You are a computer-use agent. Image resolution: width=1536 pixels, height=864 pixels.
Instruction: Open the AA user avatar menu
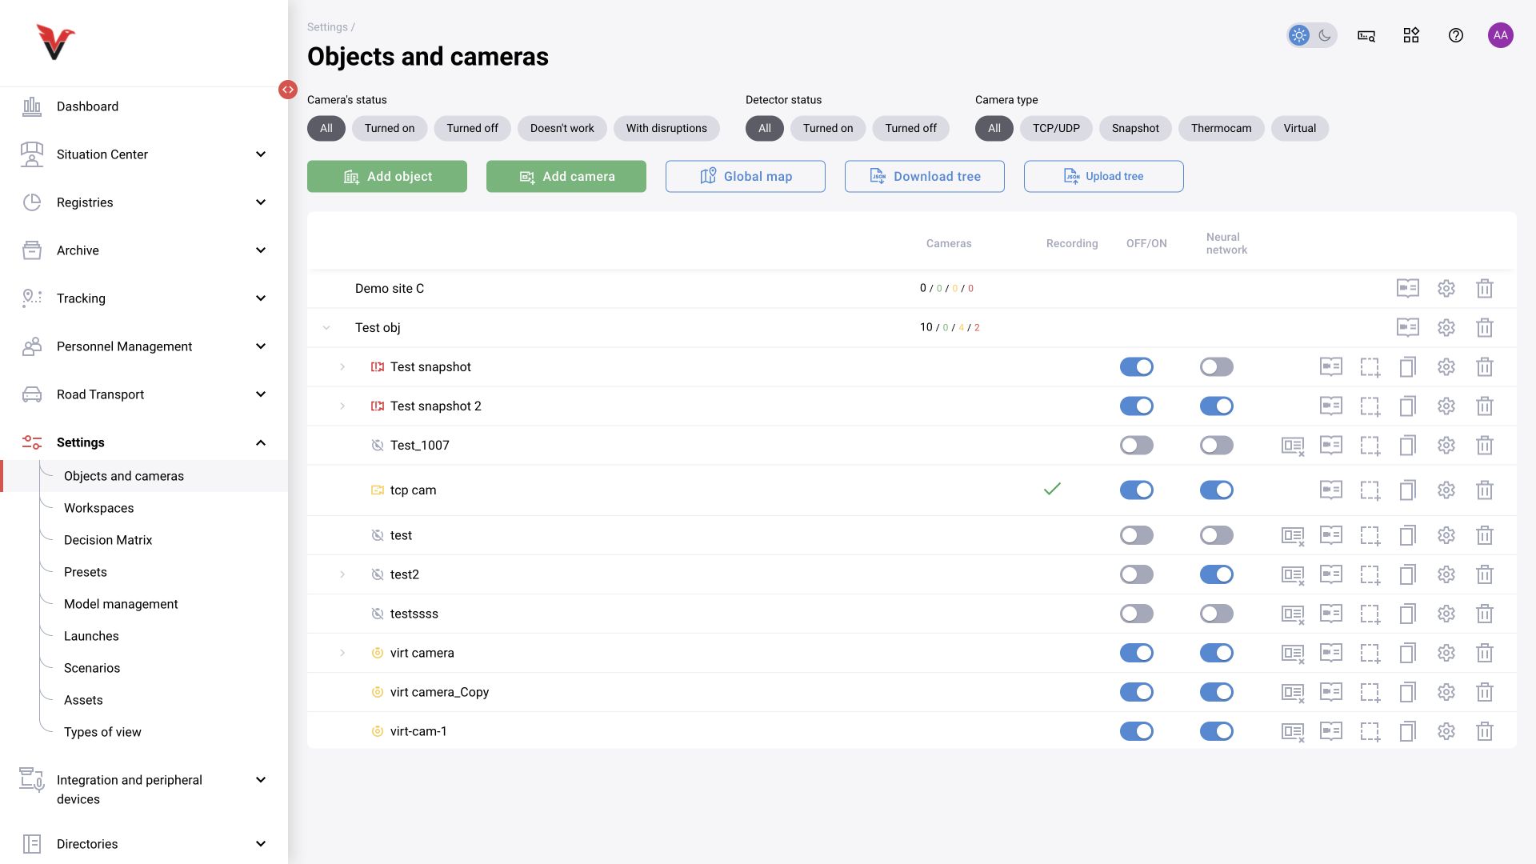(1501, 35)
